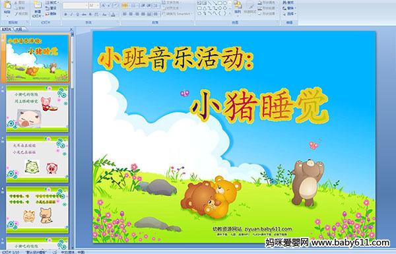Click the Underline formatting icon
The width and height of the screenshot is (396, 254).
tap(77, 15)
